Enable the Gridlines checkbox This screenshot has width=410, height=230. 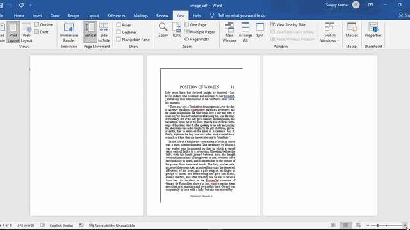pos(119,32)
